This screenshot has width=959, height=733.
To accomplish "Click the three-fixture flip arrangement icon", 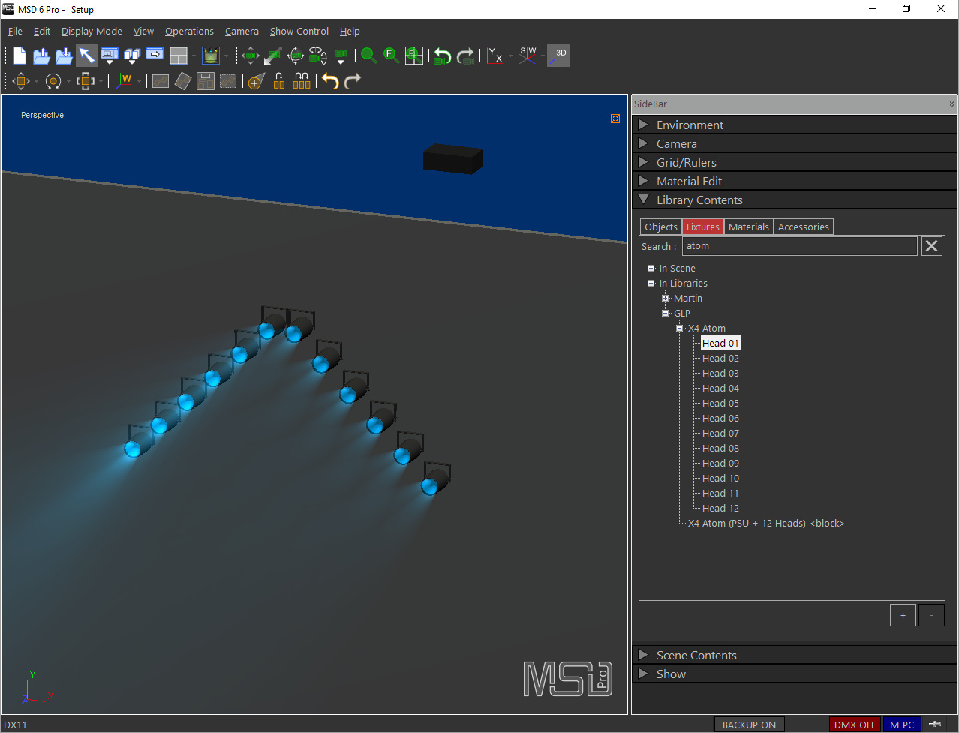I will [302, 81].
